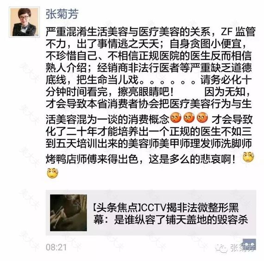Image resolution: width=264 pixels, height=261 pixels.
Task: Open poster name 张菊芳 at top
Action: coord(62,14)
